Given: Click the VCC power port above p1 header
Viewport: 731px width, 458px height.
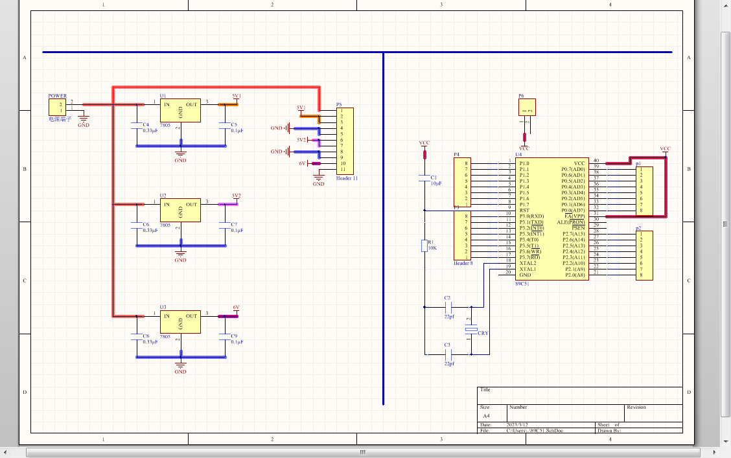Looking at the screenshot, I should tap(666, 150).
